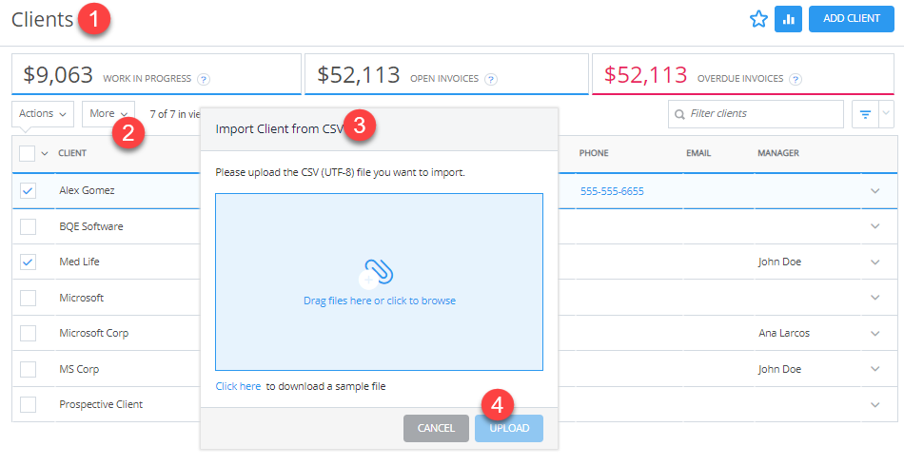Click the filter lines icon button

[x=865, y=114]
